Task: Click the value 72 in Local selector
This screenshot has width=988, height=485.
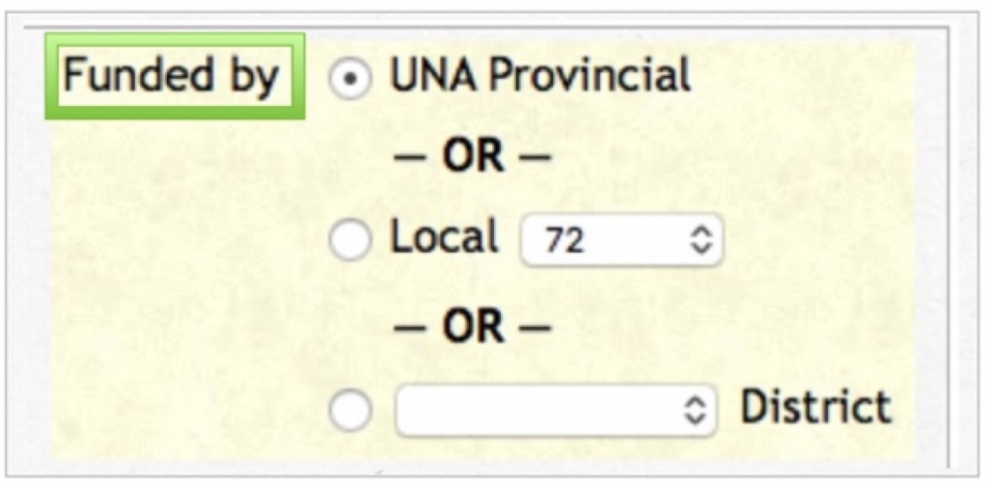Action: (x=563, y=241)
